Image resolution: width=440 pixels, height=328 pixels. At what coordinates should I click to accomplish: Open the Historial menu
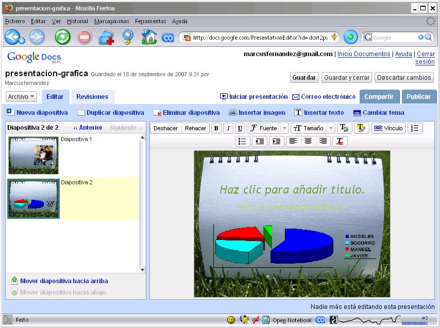(x=77, y=21)
